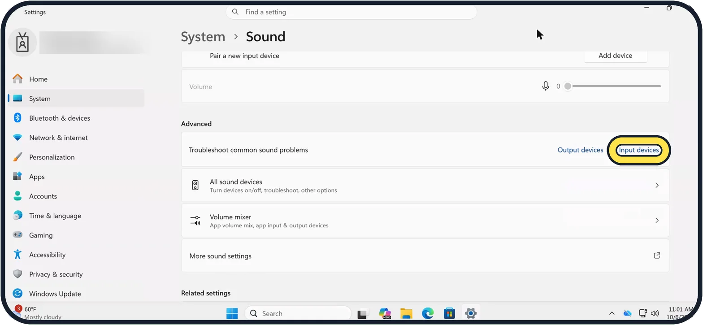Open More sound settings external link icon
This screenshot has height=325, width=703.
657,256
